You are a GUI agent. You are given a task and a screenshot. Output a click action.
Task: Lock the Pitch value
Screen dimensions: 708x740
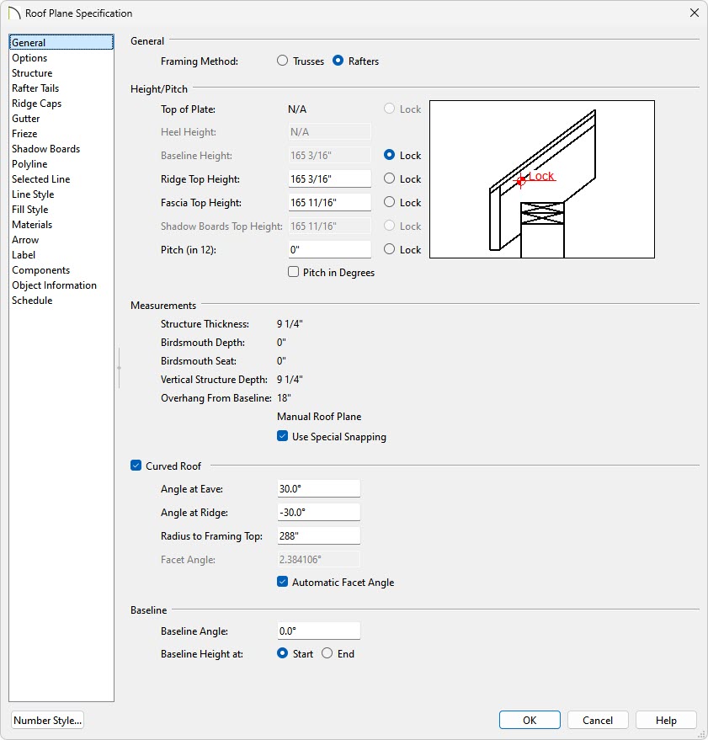[x=390, y=249]
